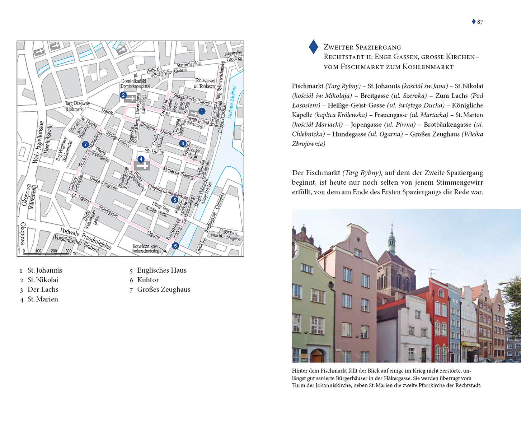Select map marker 7 near Teatralna

[85, 145]
